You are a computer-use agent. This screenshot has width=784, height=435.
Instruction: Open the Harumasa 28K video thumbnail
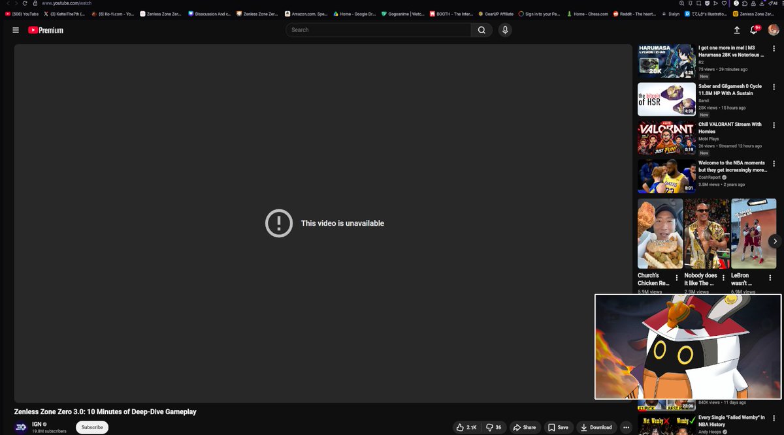pos(666,60)
